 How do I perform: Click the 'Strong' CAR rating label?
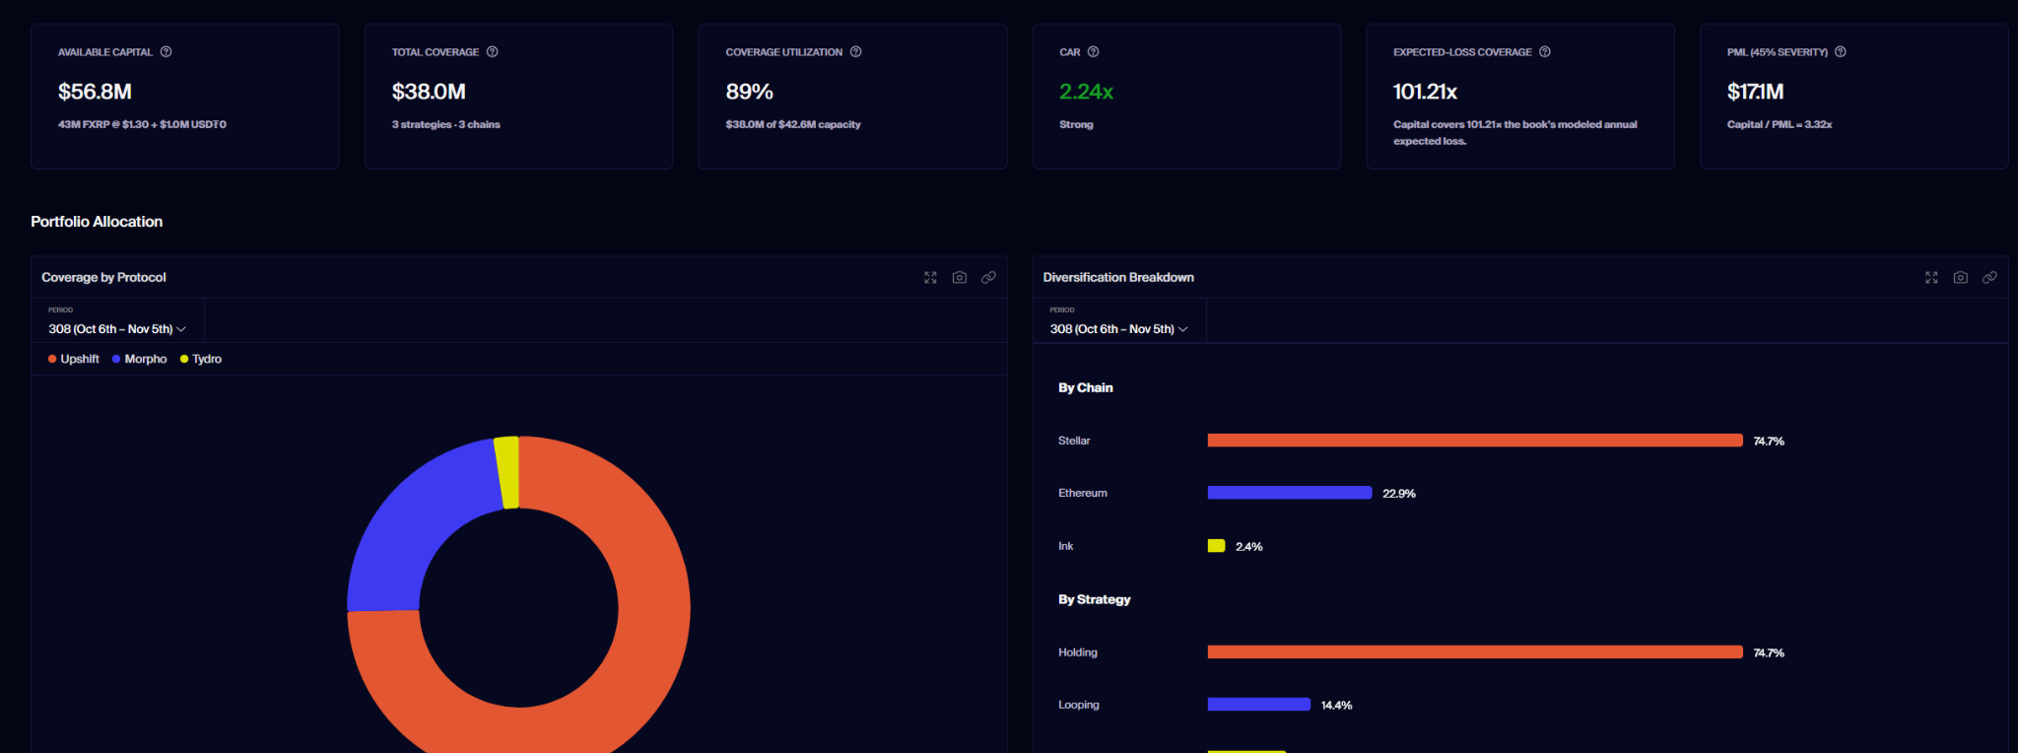coord(1076,125)
